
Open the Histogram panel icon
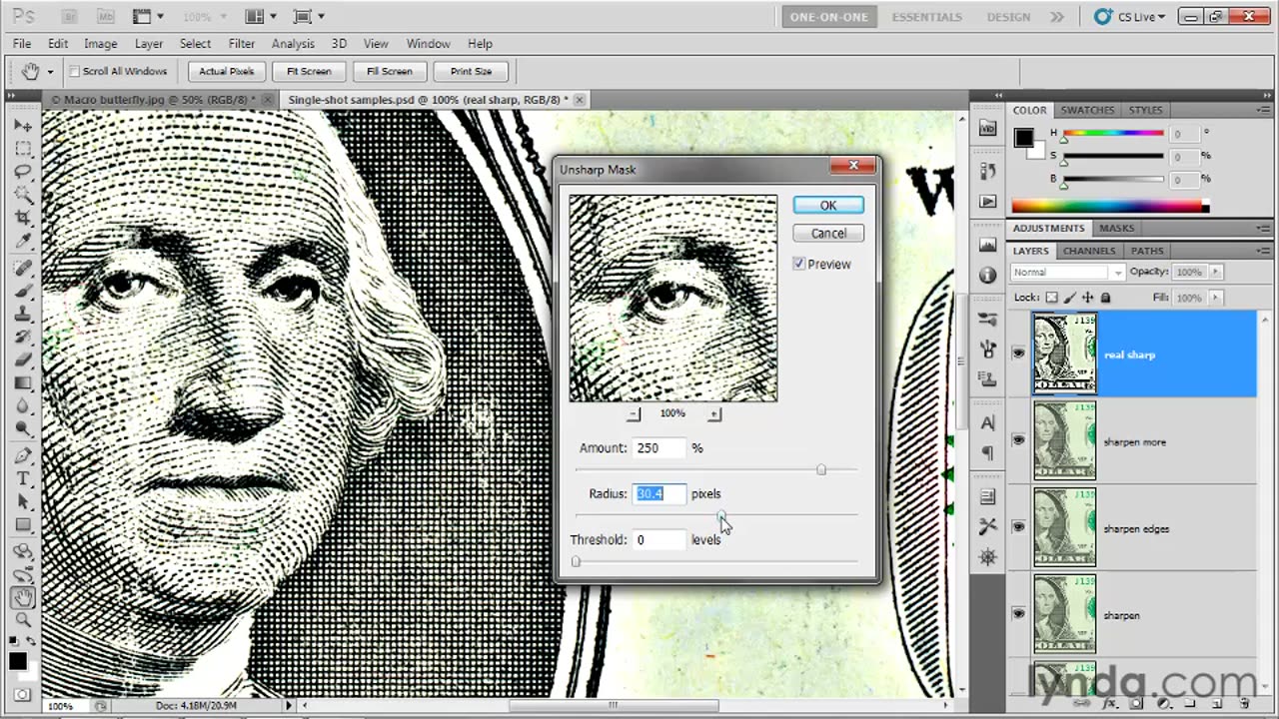pyautogui.click(x=988, y=246)
